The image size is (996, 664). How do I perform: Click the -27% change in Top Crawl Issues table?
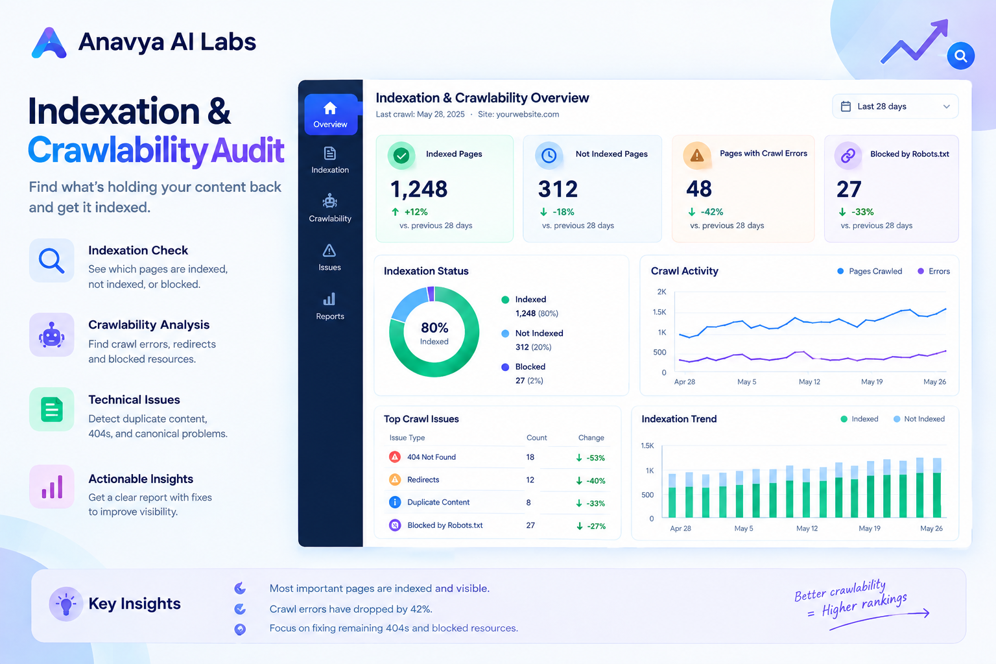click(x=590, y=527)
